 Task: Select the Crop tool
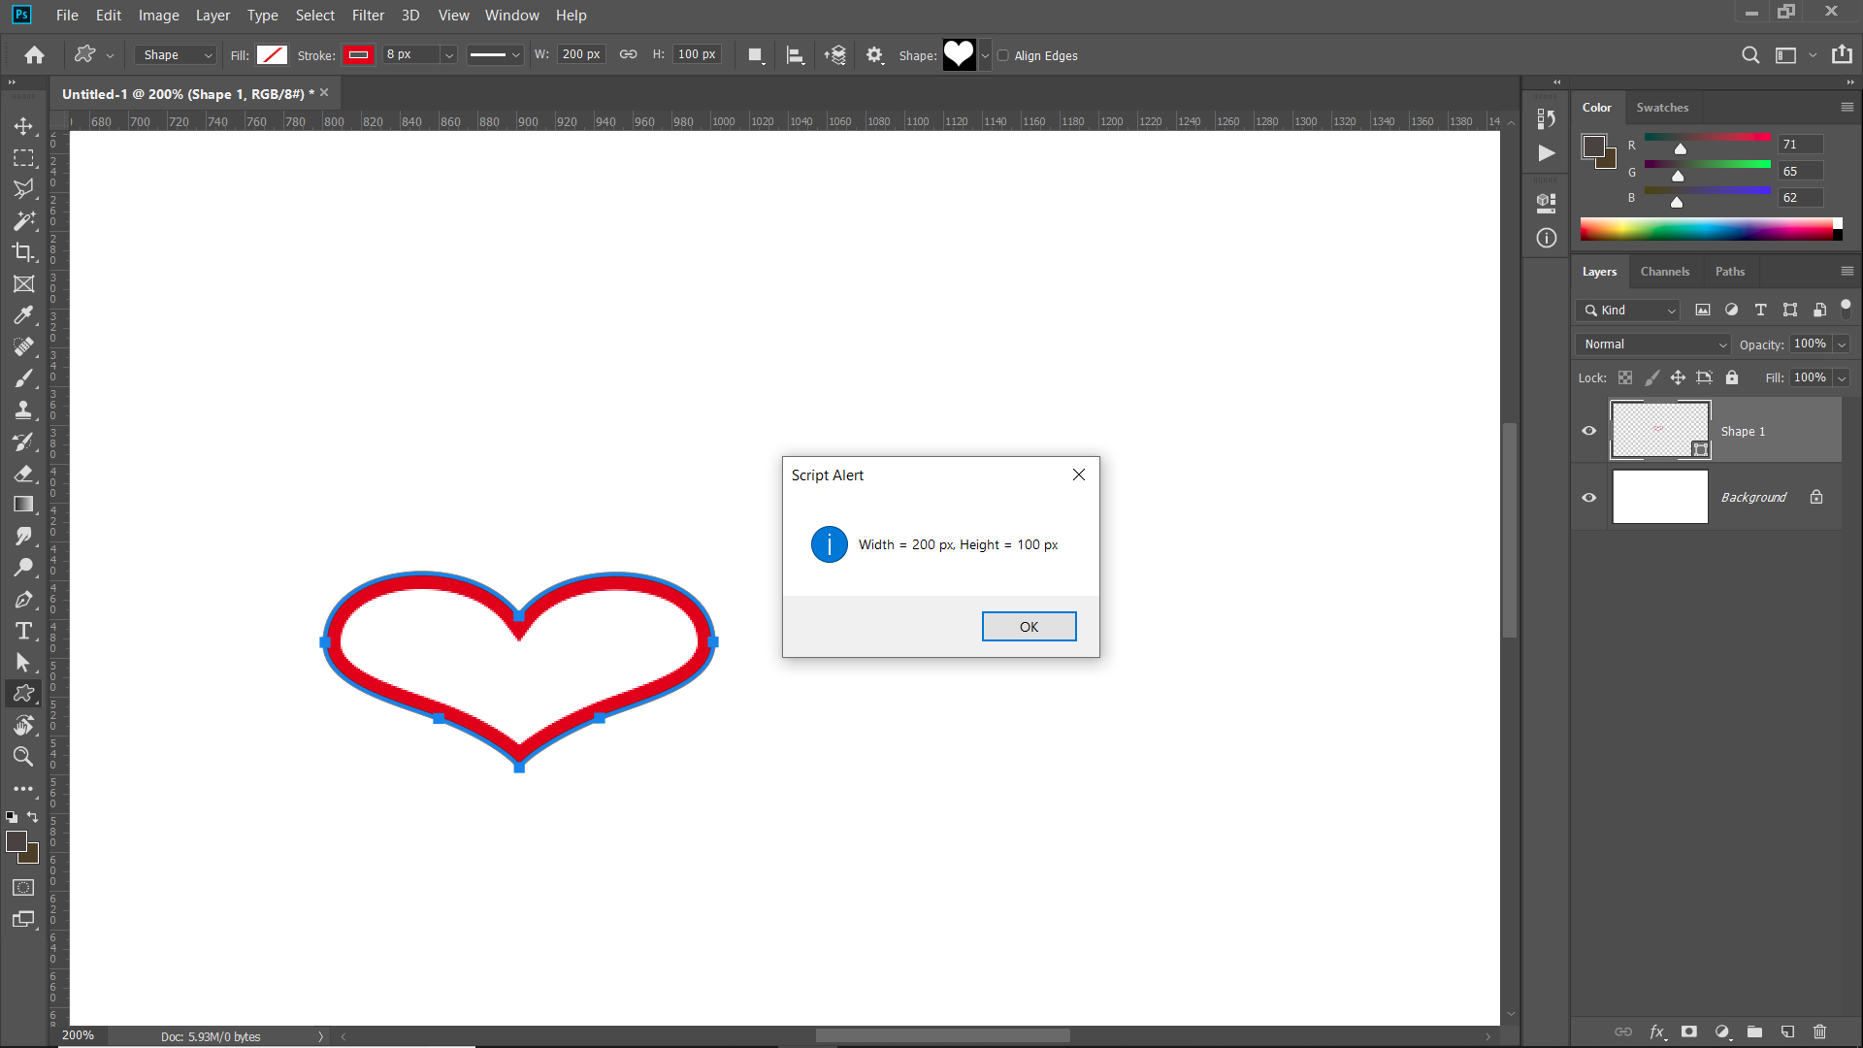(x=23, y=252)
